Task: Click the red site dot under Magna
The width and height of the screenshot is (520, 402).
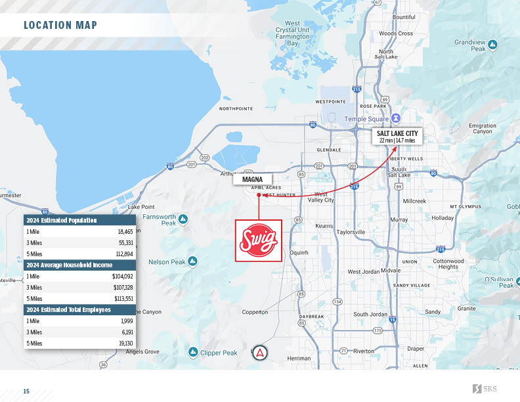Action: click(259, 195)
